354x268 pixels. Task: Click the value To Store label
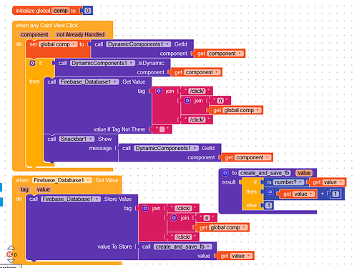[x=114, y=247]
